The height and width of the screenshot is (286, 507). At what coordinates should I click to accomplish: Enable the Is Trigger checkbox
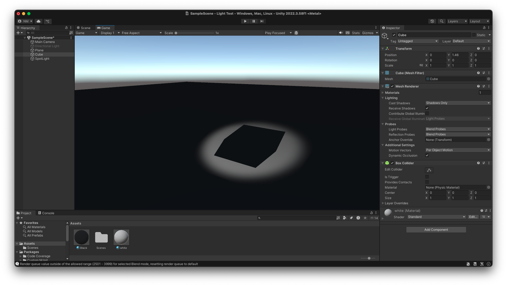point(427,177)
